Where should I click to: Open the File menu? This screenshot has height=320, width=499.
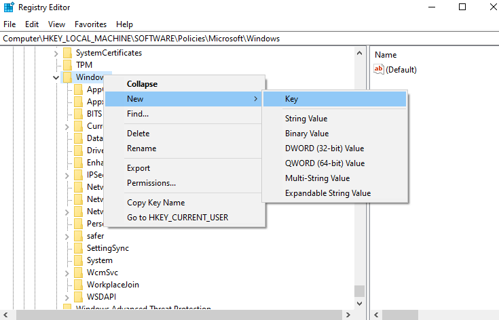pyautogui.click(x=10, y=24)
